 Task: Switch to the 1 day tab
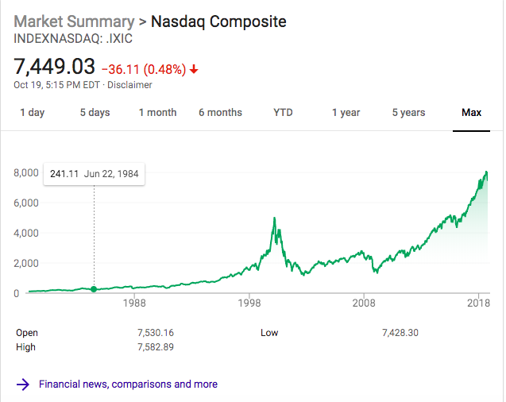(32, 113)
